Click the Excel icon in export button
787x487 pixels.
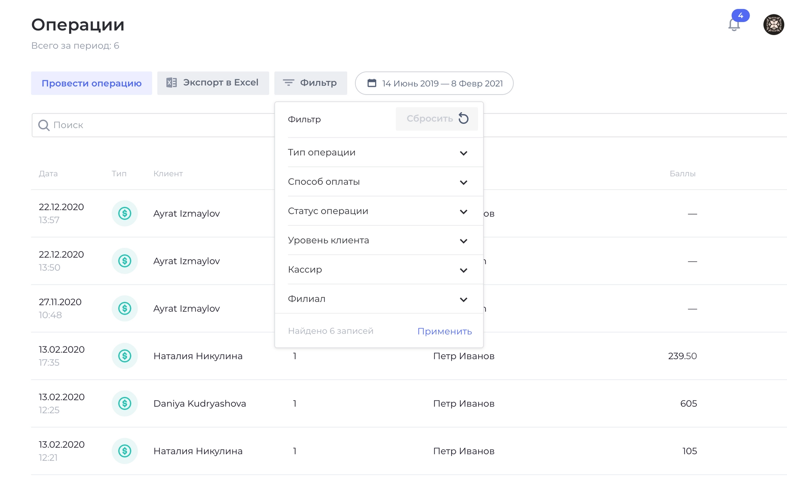[171, 83]
